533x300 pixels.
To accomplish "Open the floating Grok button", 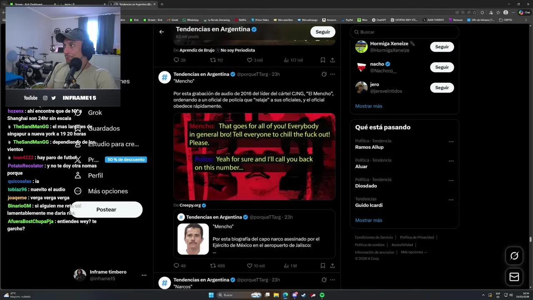I will point(514,256).
